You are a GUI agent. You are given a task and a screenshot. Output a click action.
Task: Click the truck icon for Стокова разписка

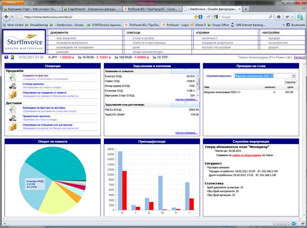pos(13,86)
